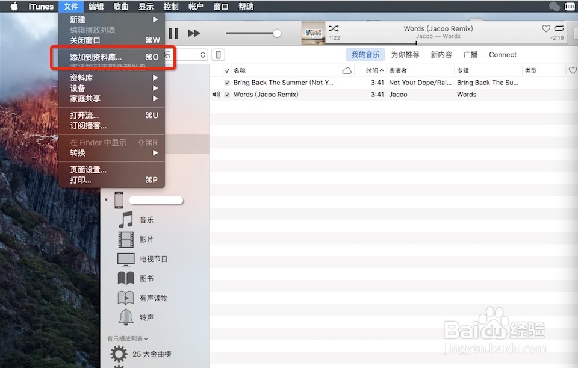
Task: Choose 订阅播客… menu entry
Action: (x=112, y=126)
